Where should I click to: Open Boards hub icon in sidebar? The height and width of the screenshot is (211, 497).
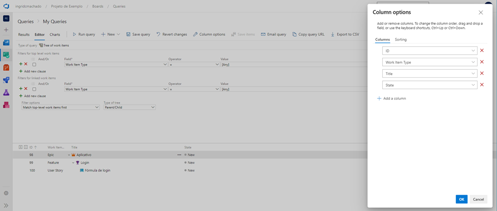pyautogui.click(x=6, y=55)
